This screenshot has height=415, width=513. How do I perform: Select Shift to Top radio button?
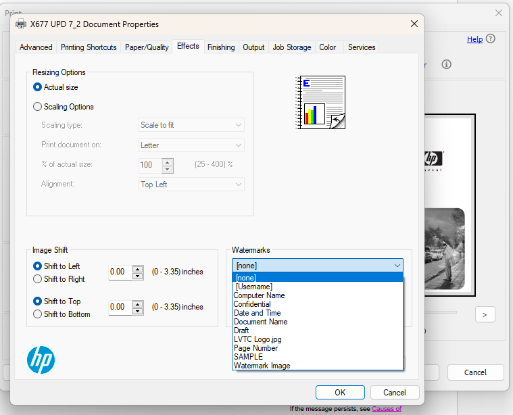[37, 301]
